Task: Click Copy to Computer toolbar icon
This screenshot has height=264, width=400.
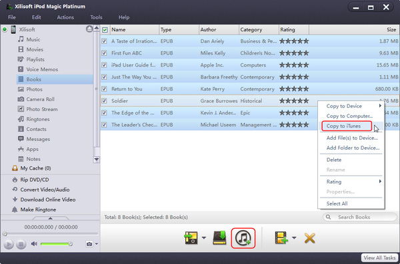Action: 219,238
